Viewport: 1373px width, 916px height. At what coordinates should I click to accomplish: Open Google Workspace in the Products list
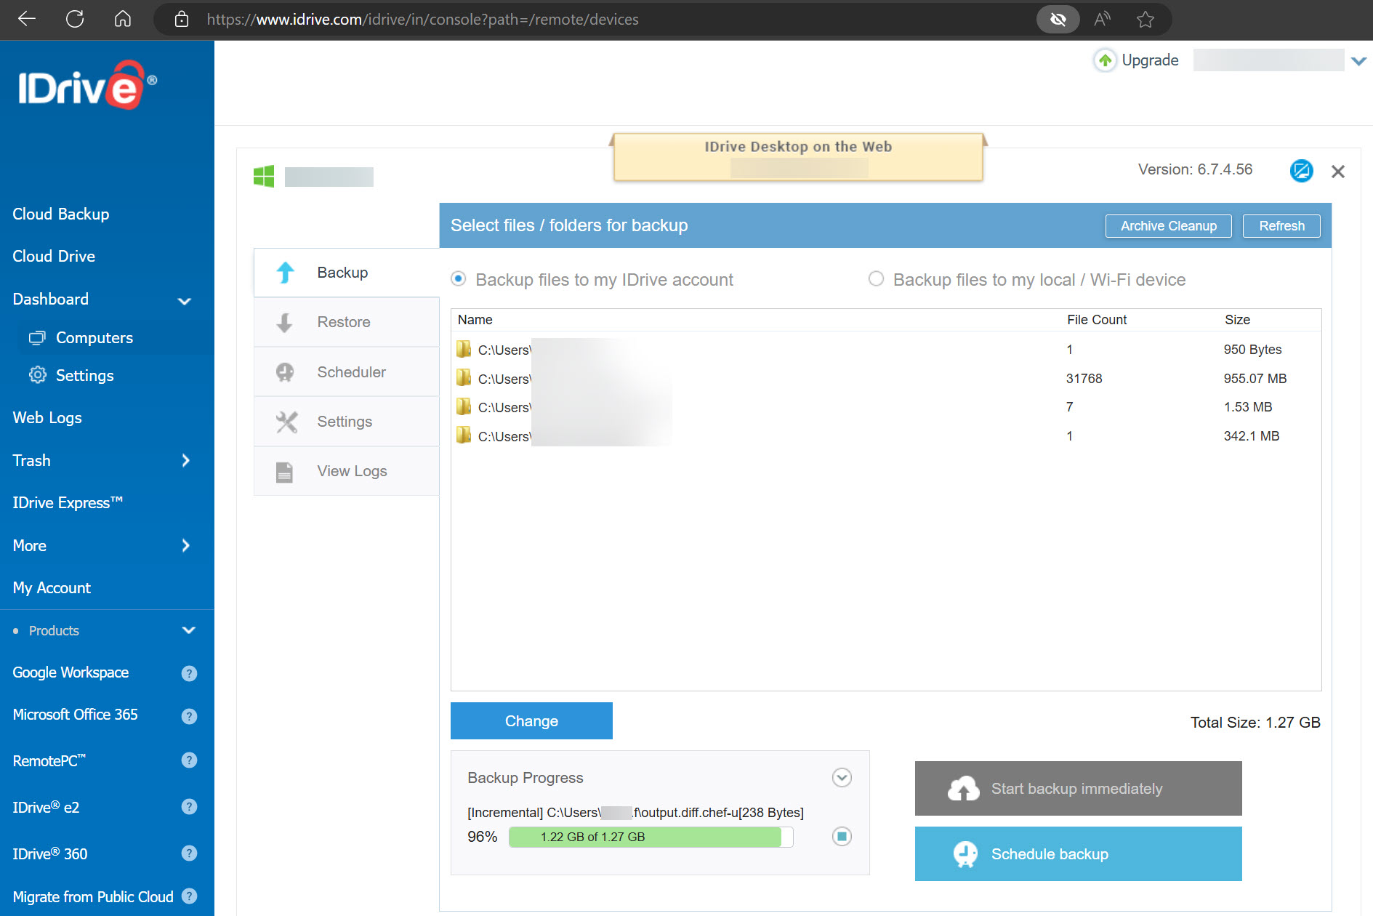point(71,672)
